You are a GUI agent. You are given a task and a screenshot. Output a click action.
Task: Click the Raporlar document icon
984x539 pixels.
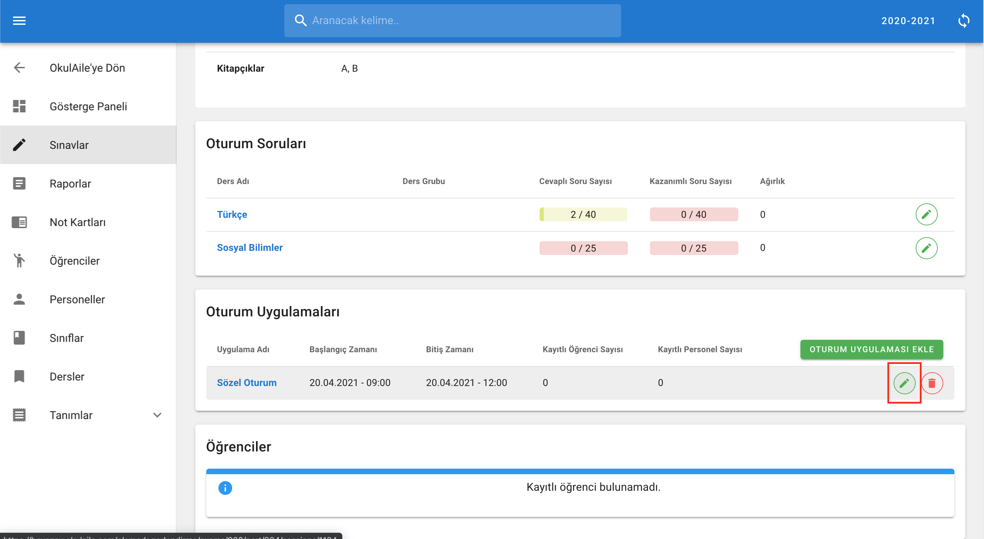(19, 183)
